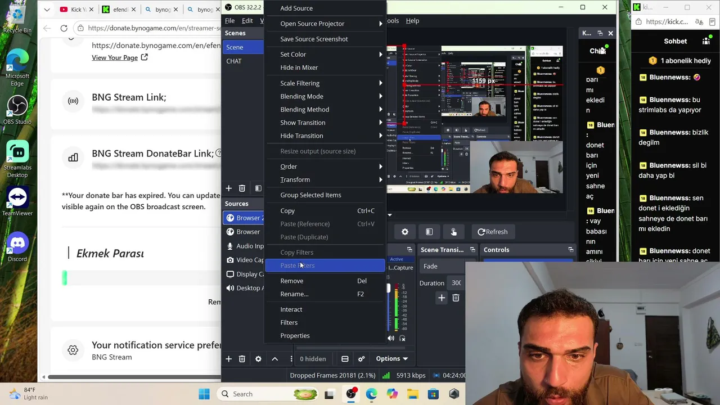The width and height of the screenshot is (720, 405).
Task: Remove transition with the trash icon
Action: [x=456, y=298]
